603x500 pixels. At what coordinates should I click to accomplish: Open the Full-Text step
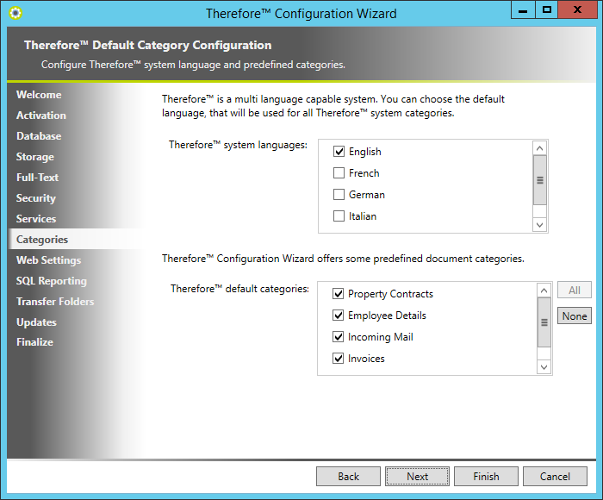[x=37, y=178]
